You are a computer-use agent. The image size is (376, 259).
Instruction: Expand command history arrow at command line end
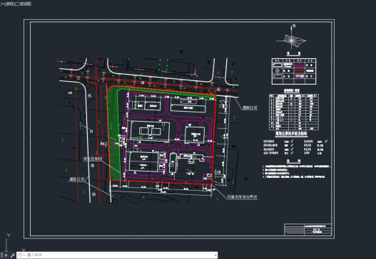click(x=215, y=255)
